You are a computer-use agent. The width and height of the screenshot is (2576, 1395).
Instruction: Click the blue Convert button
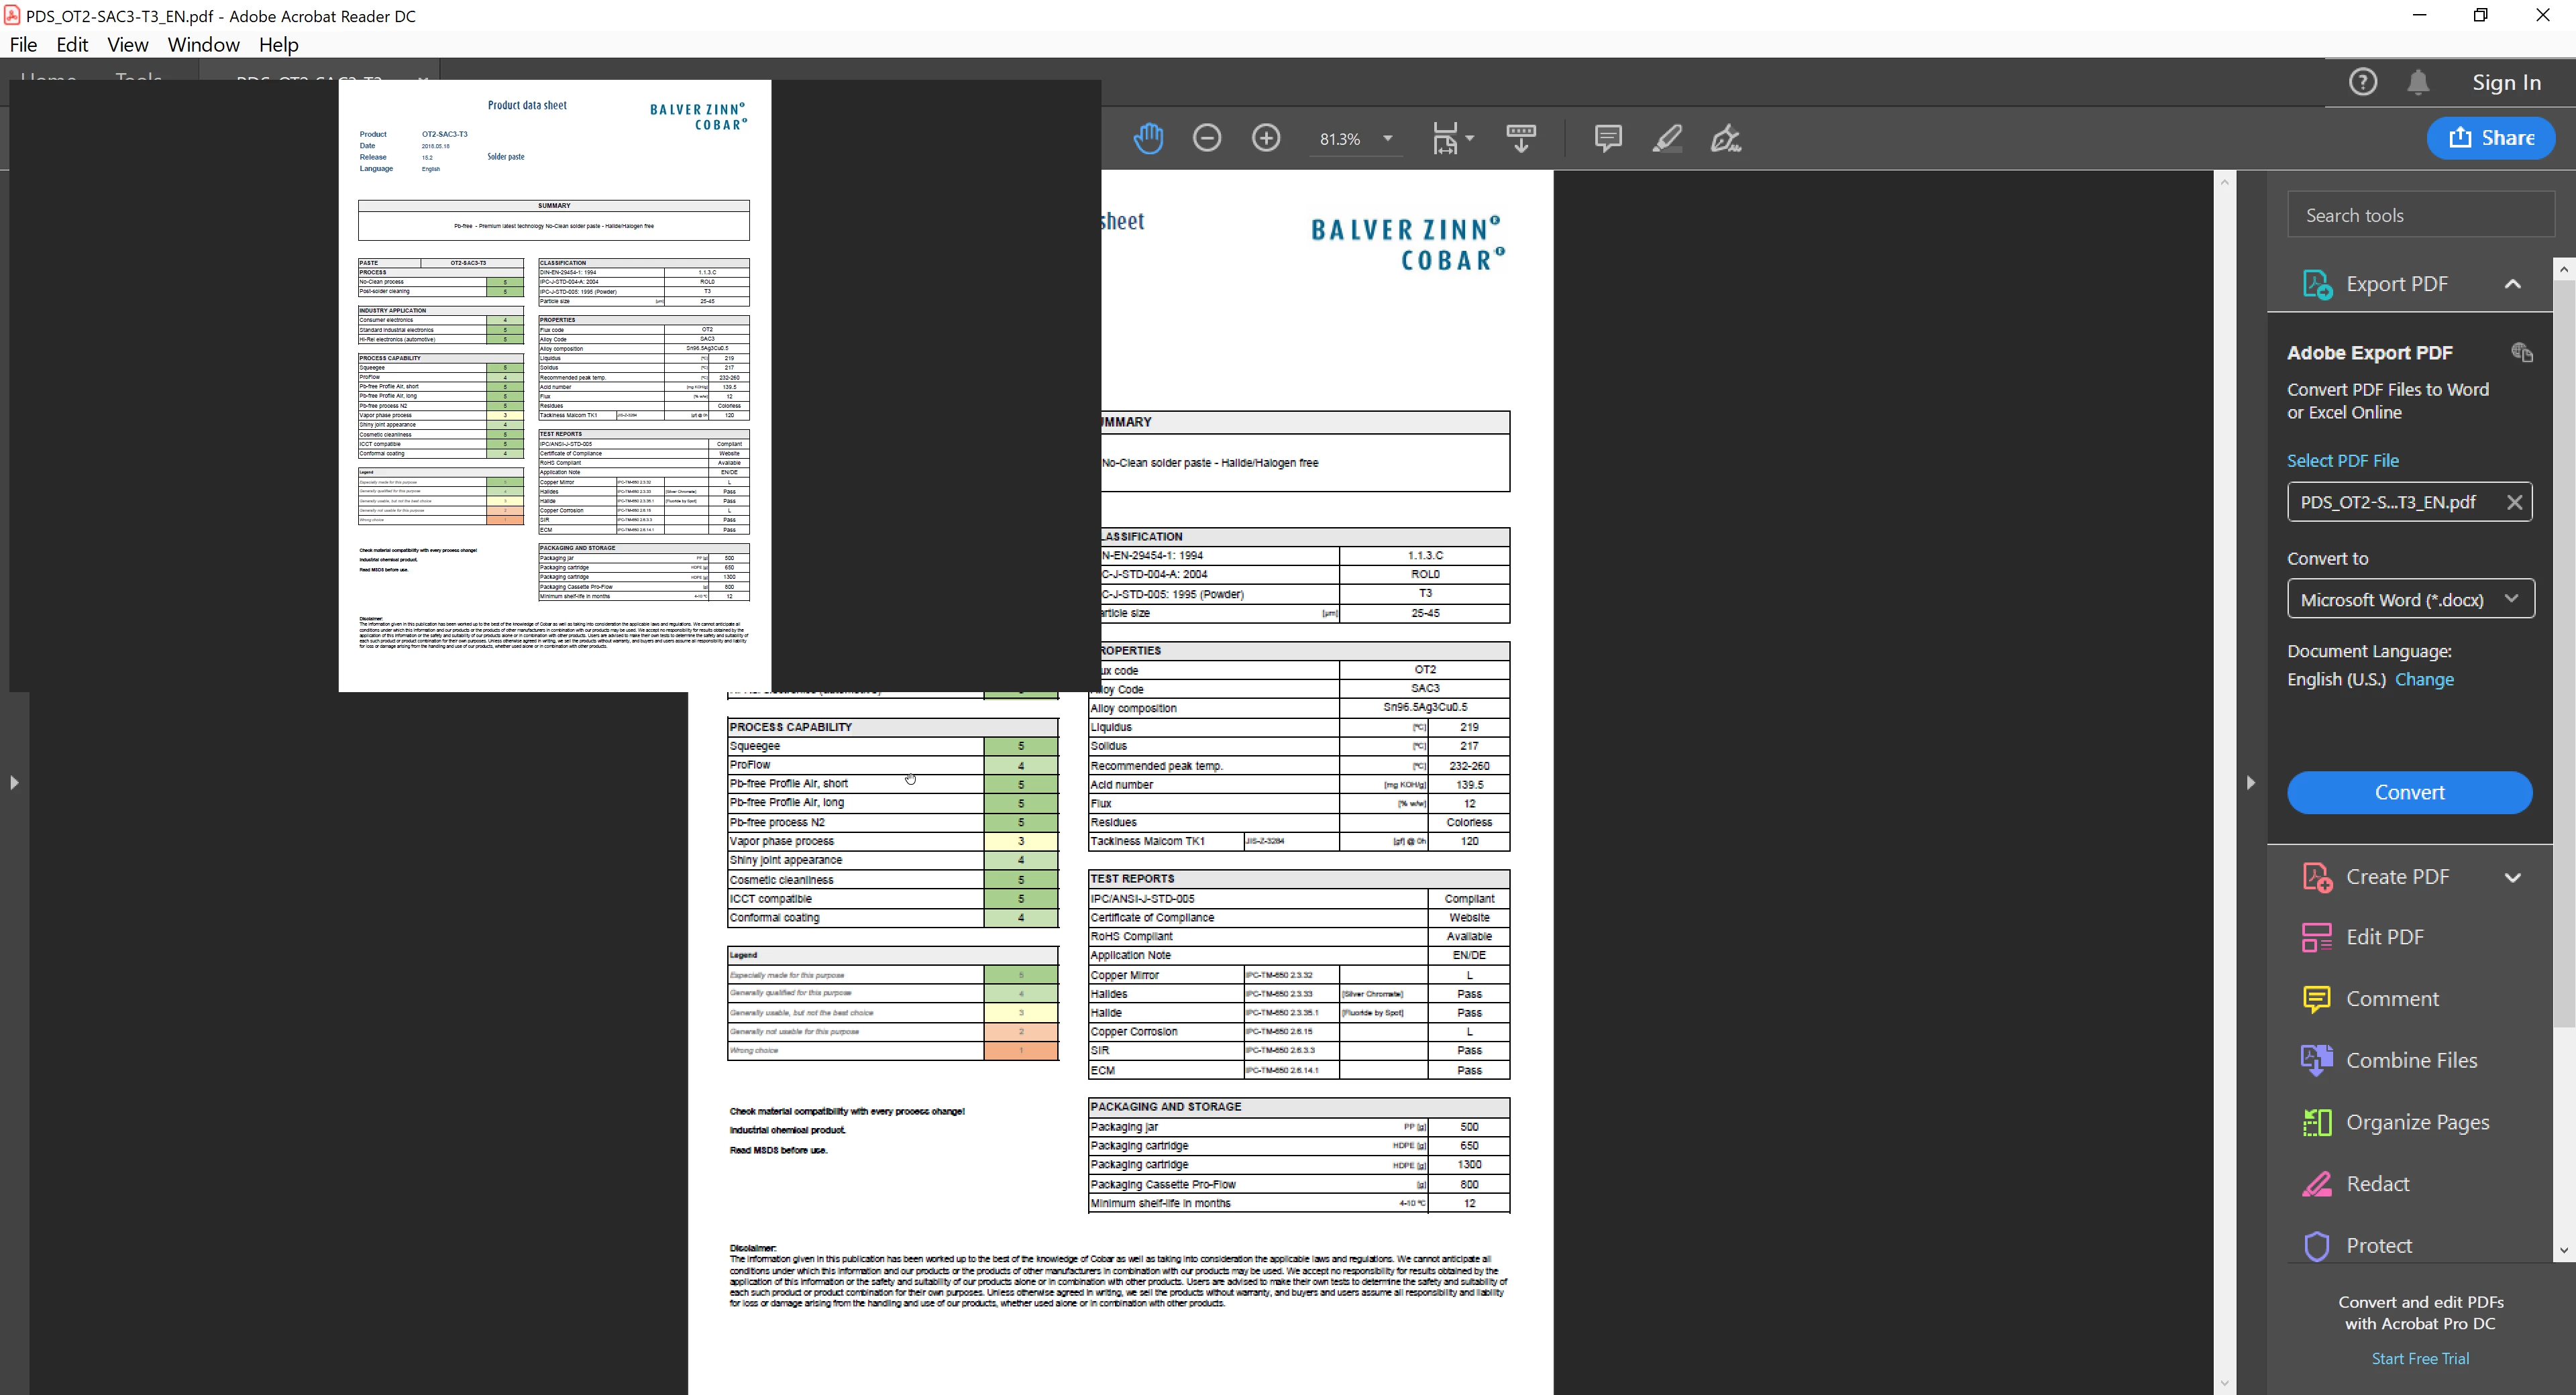pyautogui.click(x=2410, y=792)
